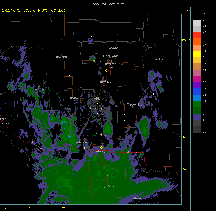Select the Sylvan label
This screenshot has height=211, width=216.
tap(98, 61)
